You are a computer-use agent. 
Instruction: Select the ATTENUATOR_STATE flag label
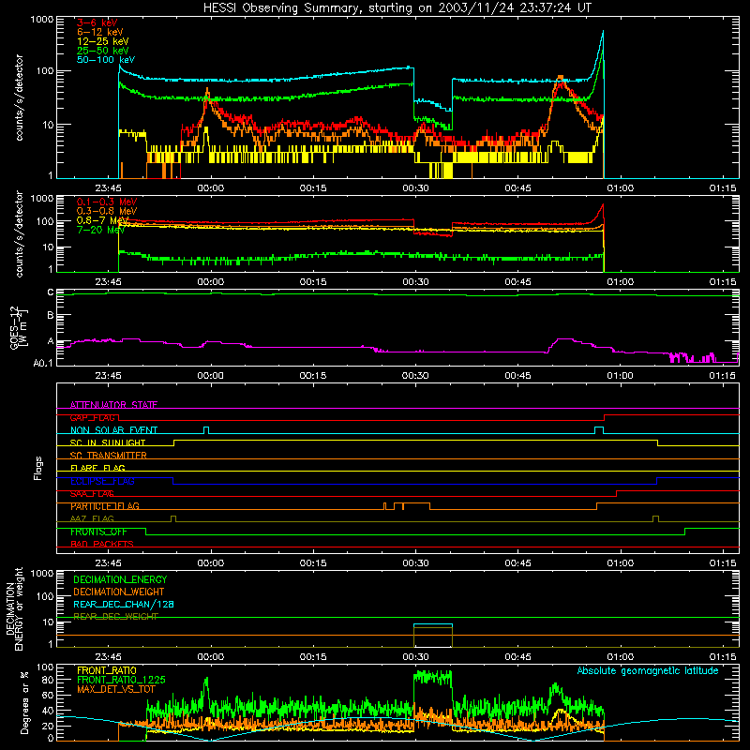[113, 405]
